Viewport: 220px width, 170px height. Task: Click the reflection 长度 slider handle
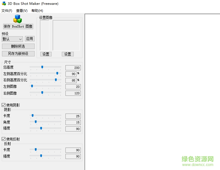click(36, 150)
